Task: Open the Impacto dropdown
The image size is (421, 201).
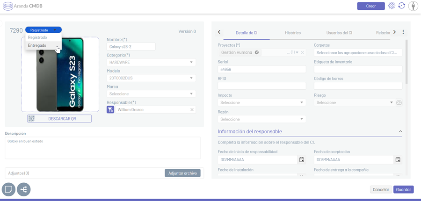Action: tap(262, 102)
